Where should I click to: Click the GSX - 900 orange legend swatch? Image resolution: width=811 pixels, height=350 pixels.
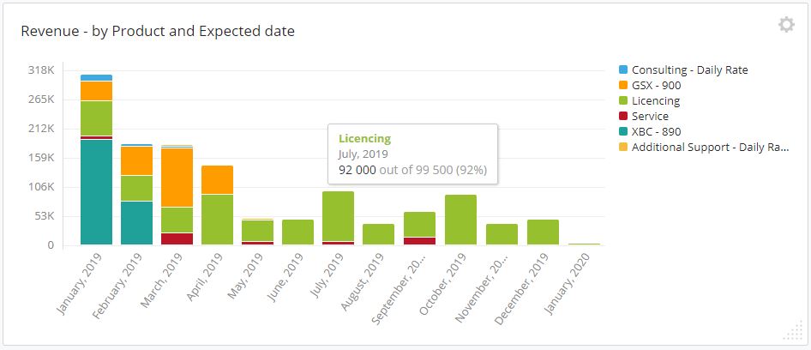tap(623, 86)
